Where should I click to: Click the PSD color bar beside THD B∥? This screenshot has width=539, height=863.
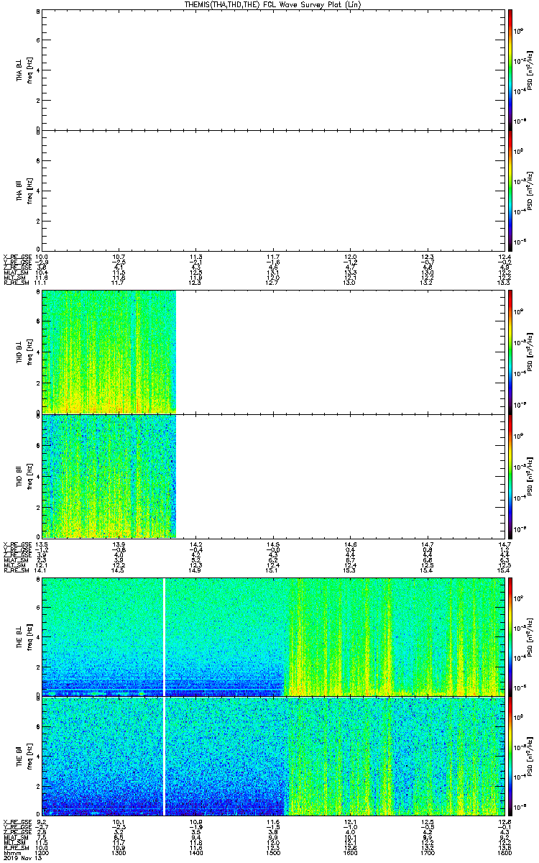point(510,475)
